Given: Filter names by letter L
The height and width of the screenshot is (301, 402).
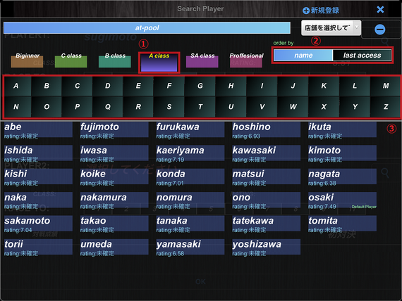Looking at the screenshot, I should pos(355,86).
